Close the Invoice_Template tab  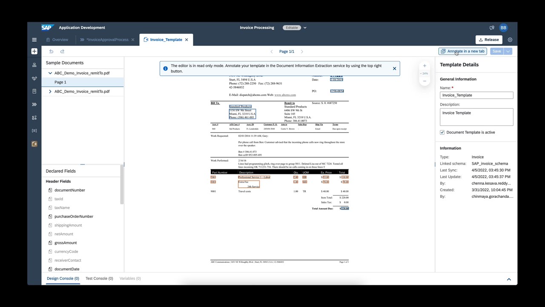click(x=186, y=40)
